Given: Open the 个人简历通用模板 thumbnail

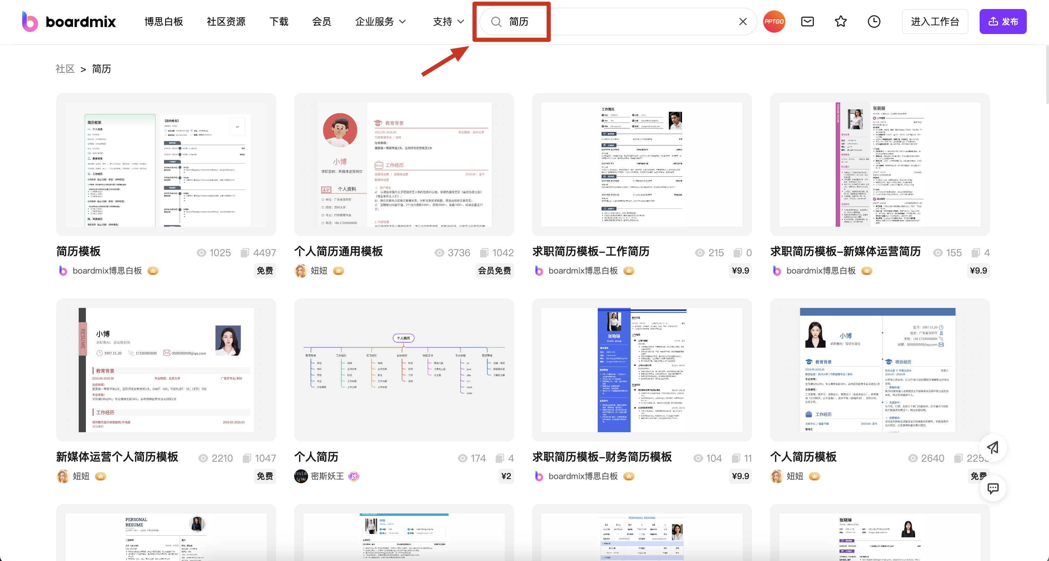Looking at the screenshot, I should click(x=404, y=164).
